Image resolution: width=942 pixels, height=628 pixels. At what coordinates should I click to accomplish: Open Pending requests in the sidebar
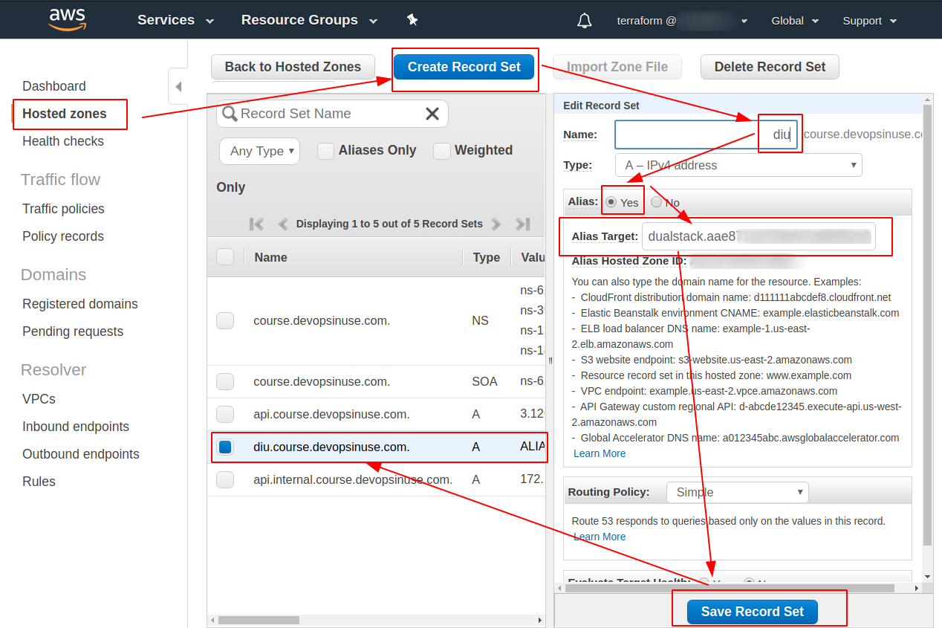pyautogui.click(x=73, y=331)
